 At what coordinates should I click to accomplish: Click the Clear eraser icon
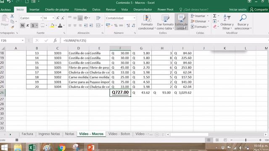pyautogui.click(x=215, y=26)
